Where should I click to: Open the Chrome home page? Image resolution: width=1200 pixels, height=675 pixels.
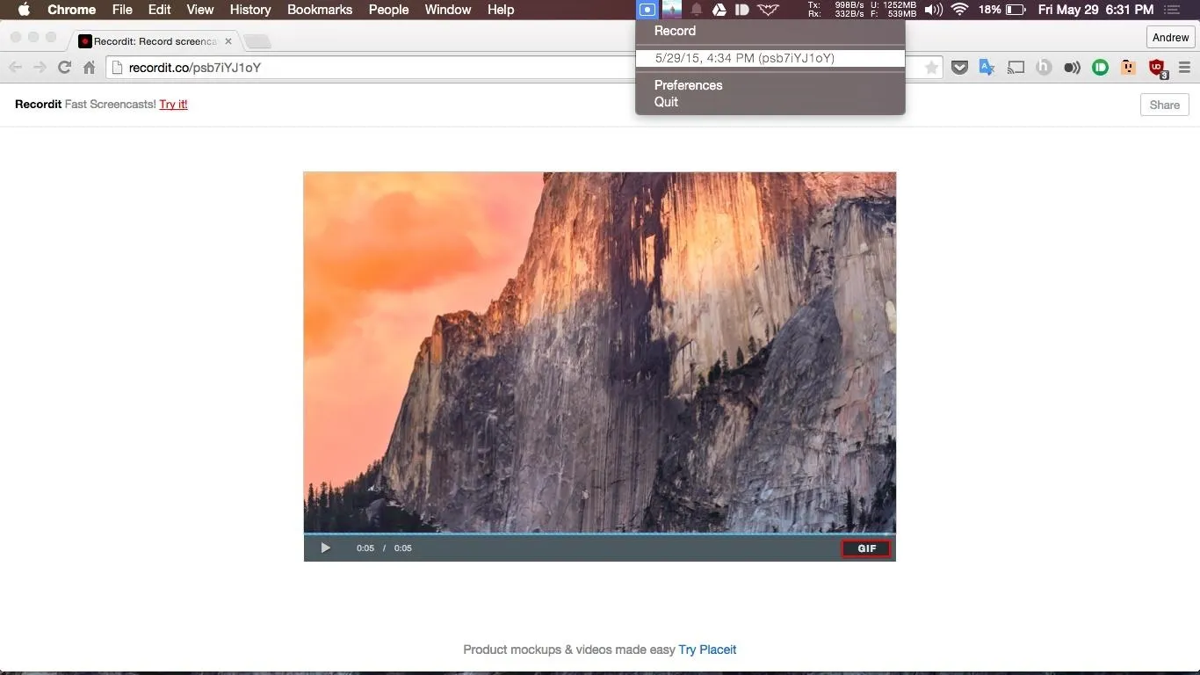pyautogui.click(x=89, y=68)
